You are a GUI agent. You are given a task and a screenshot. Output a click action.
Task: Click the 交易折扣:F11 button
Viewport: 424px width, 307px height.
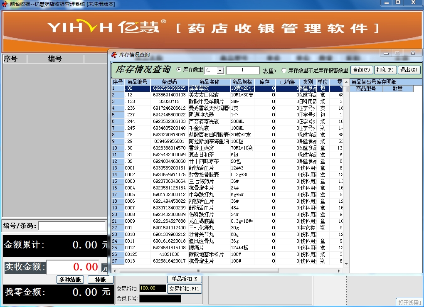pos(184,288)
